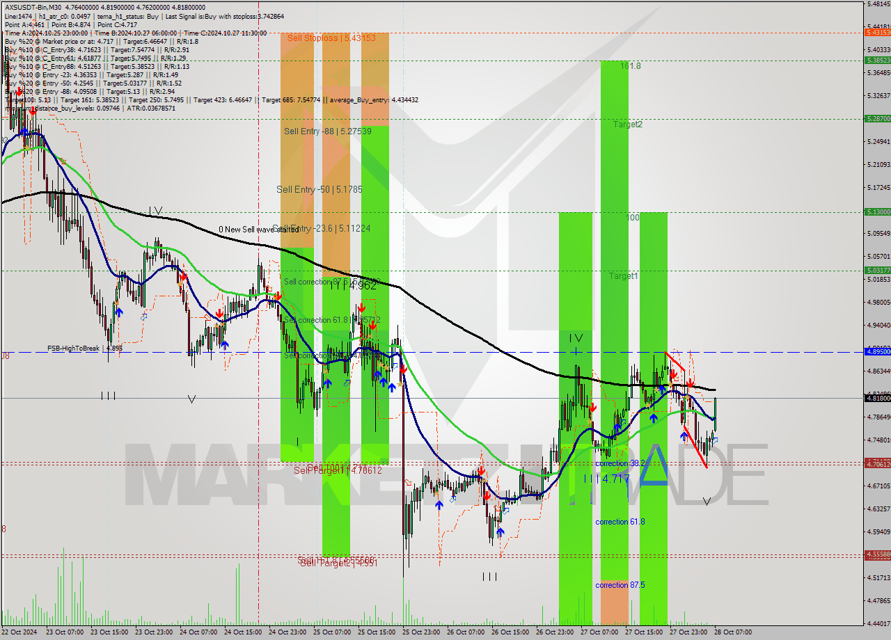This screenshot has width=891, height=640.
Task: Select the 5.09545 price axis value
Action: click(878, 234)
